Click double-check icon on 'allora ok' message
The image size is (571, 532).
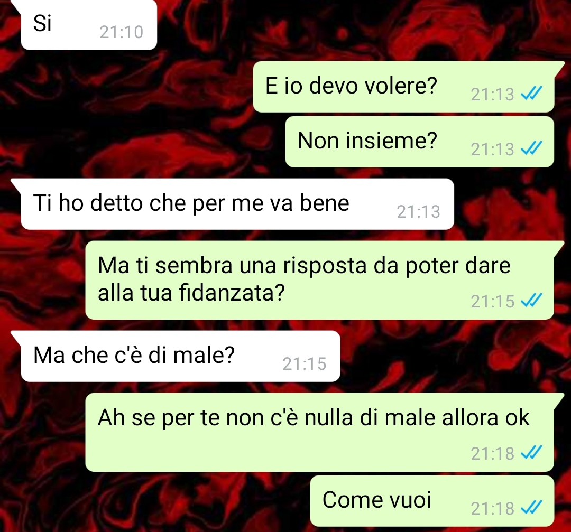[531, 453]
